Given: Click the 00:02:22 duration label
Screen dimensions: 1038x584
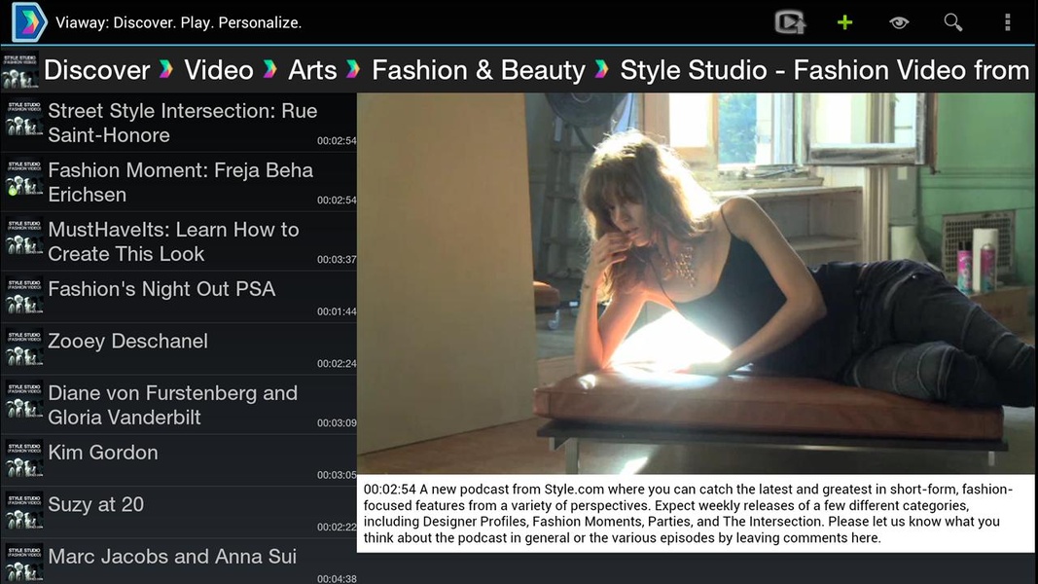Looking at the screenshot, I should pyautogui.click(x=337, y=527).
